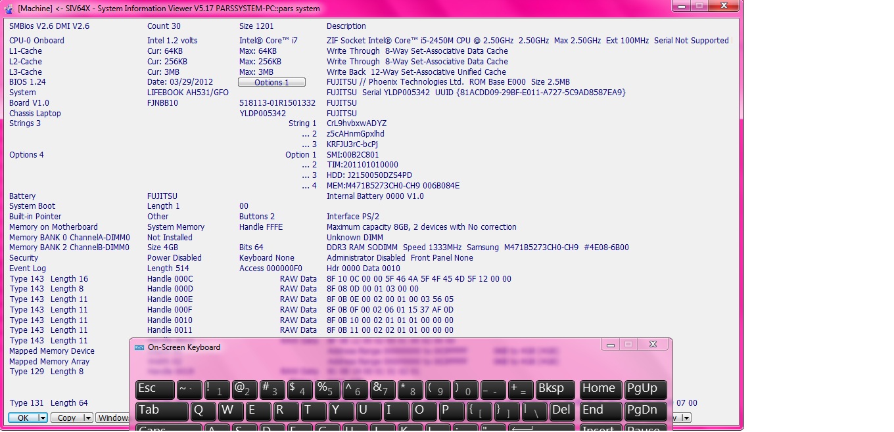The image size is (894, 432).
Task: Click 'HDD: J2150050DZS4PD' option text
Action: click(x=369, y=175)
